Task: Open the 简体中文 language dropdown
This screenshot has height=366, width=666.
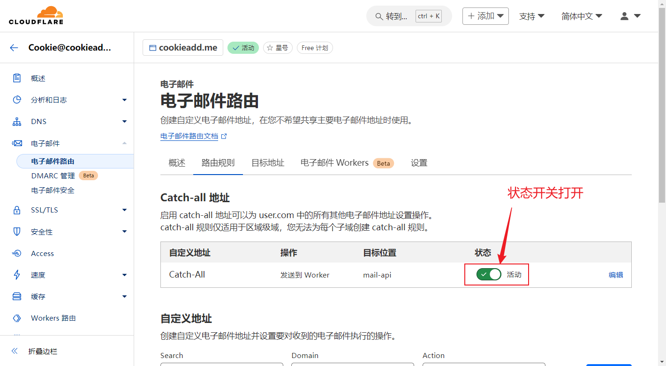Action: [582, 16]
